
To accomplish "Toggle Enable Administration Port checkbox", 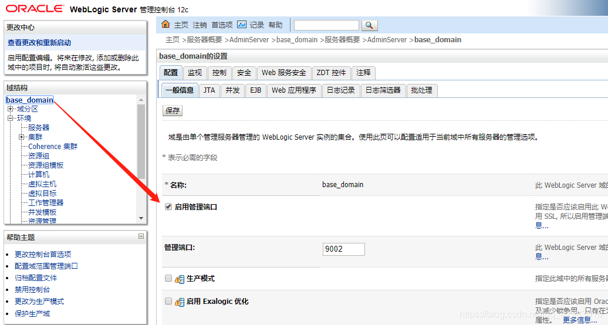I will click(168, 206).
